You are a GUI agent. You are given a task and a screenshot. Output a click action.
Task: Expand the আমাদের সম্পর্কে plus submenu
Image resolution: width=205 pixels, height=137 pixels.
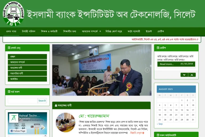click(x=100, y=31)
